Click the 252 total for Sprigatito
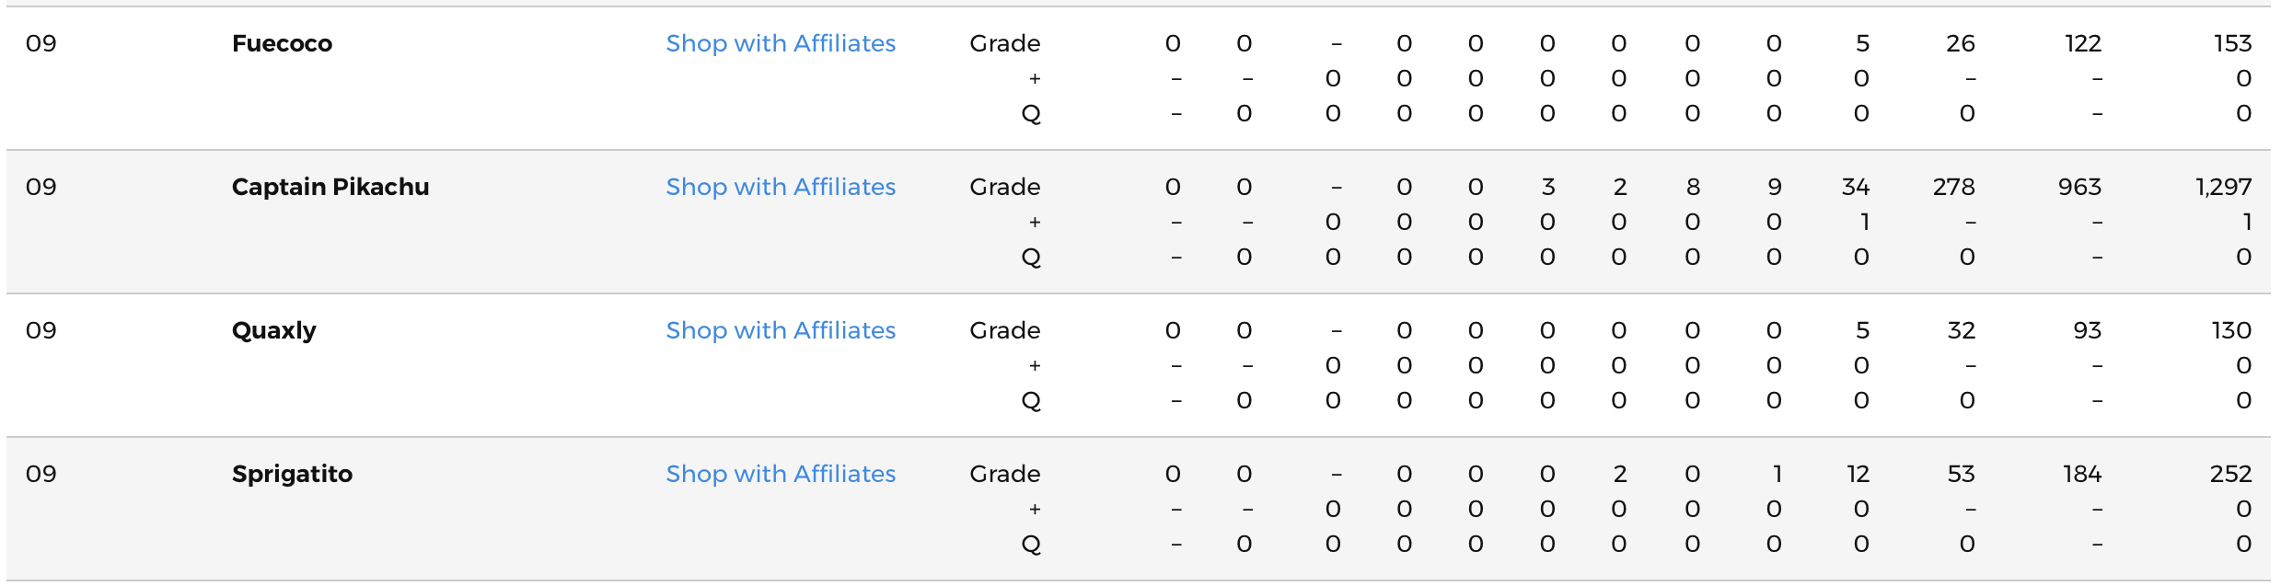Viewport: 2281px width, 586px height. [2231, 474]
